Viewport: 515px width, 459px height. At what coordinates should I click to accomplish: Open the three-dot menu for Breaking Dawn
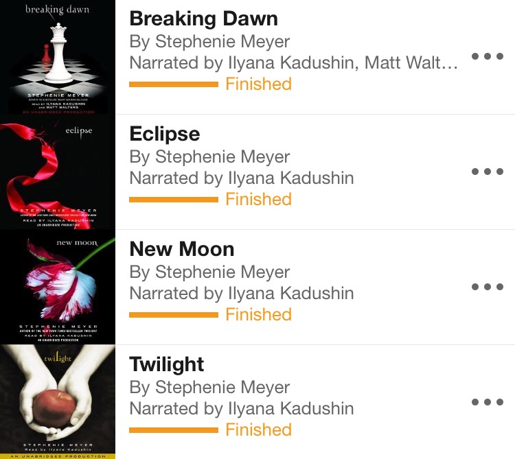(x=488, y=56)
